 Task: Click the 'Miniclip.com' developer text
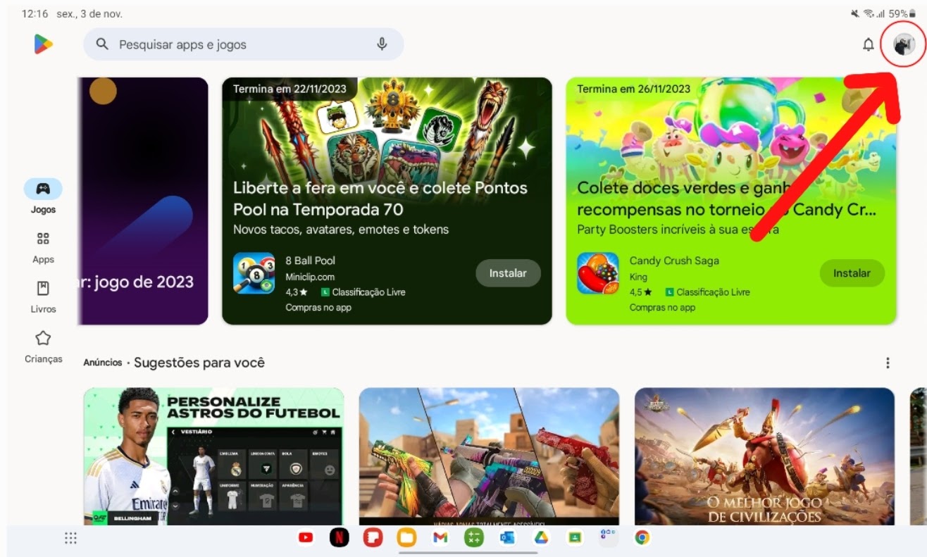(310, 277)
